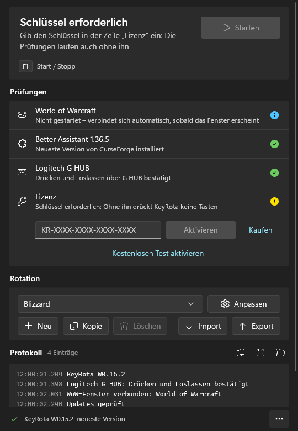
Task: Open the three-dot more options menu
Action: (279, 419)
